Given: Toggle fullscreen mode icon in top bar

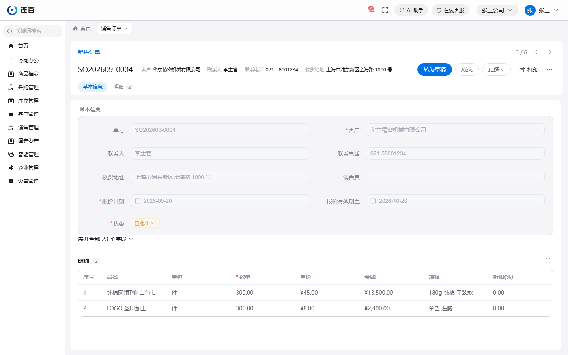Looking at the screenshot, I should pyautogui.click(x=385, y=10).
